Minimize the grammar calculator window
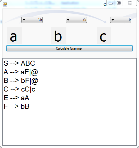The width and height of the screenshot is (139, 148). pyautogui.click(x=111, y=3)
